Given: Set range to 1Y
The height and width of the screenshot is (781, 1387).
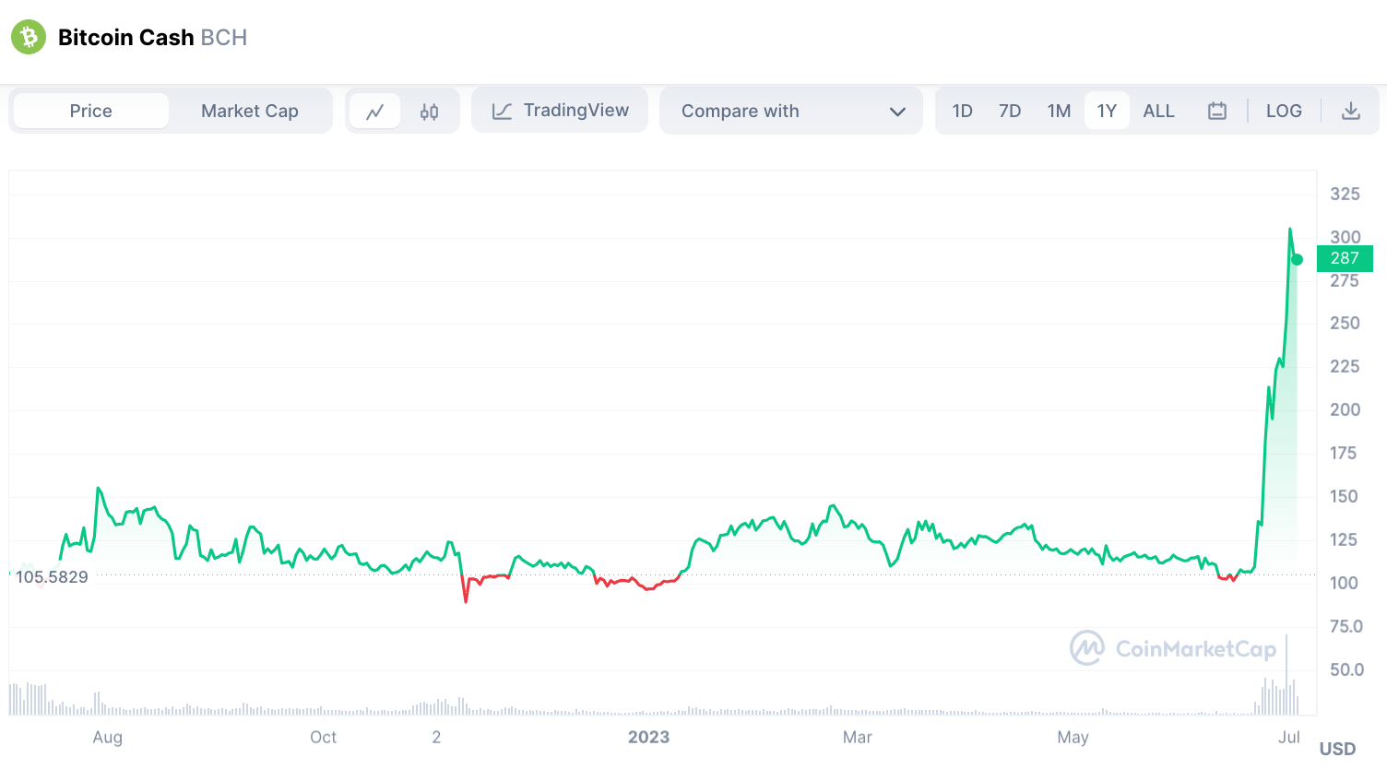Looking at the screenshot, I should point(1107,111).
